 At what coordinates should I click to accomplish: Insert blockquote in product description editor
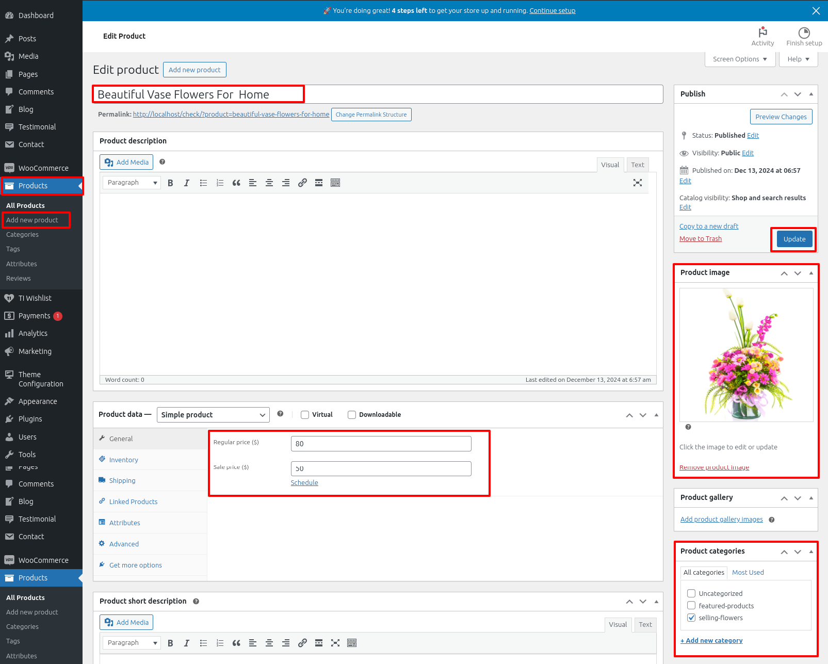click(236, 183)
